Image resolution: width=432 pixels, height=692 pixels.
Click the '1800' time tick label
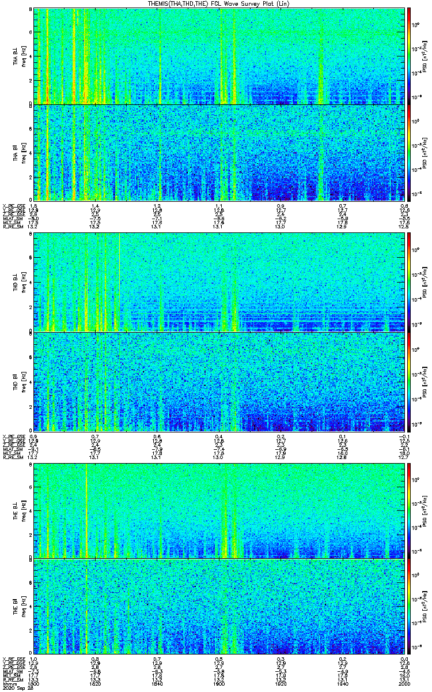point(34,683)
